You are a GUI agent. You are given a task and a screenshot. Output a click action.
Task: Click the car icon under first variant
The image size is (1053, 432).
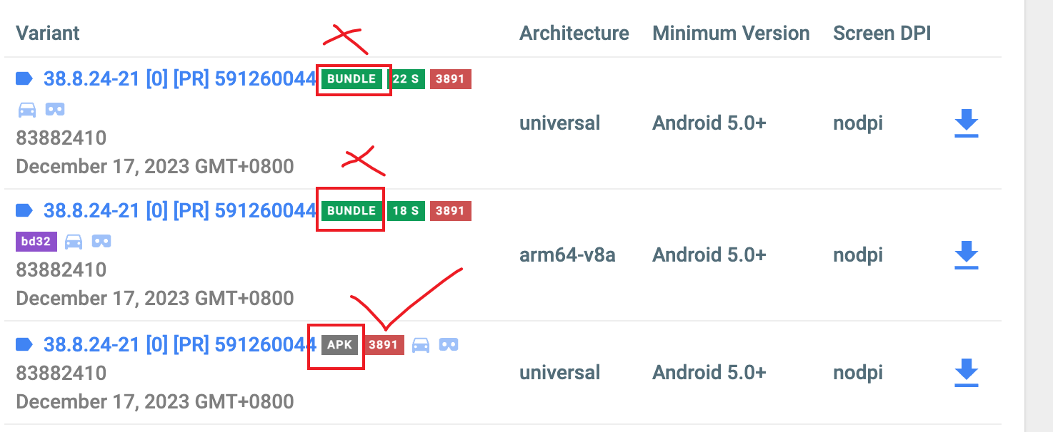point(26,109)
